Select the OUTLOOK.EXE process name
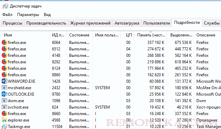 [21, 94]
